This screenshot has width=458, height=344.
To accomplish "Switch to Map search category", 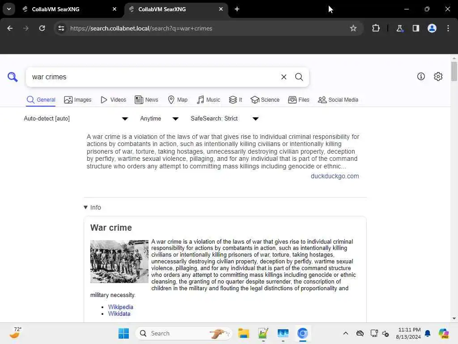I will pos(178,100).
